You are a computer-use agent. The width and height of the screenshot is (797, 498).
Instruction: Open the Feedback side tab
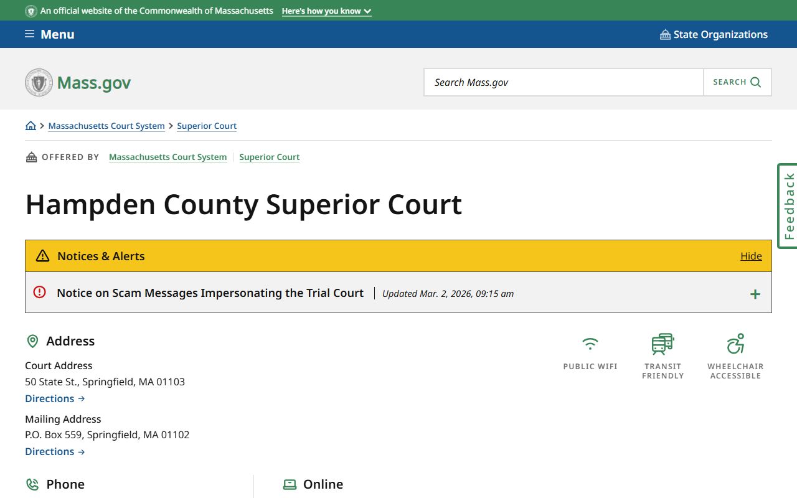click(788, 206)
